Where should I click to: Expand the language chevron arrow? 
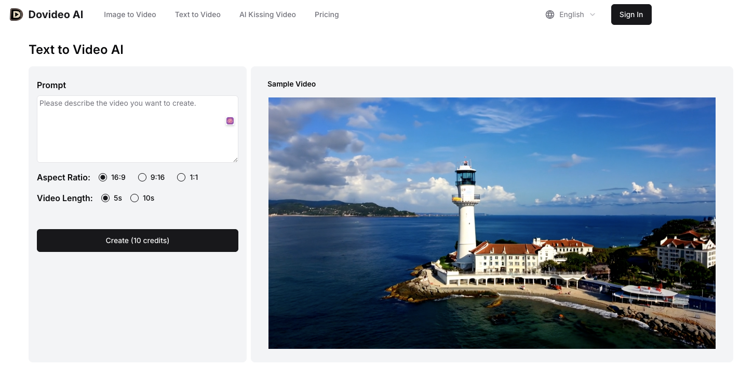pos(593,15)
